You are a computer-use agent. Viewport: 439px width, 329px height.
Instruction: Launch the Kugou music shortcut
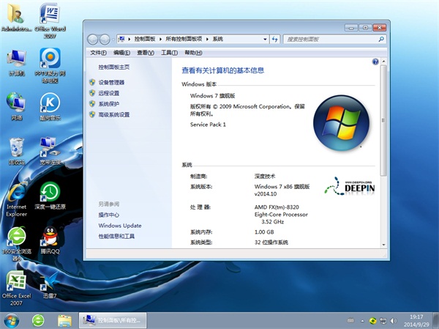(50, 106)
